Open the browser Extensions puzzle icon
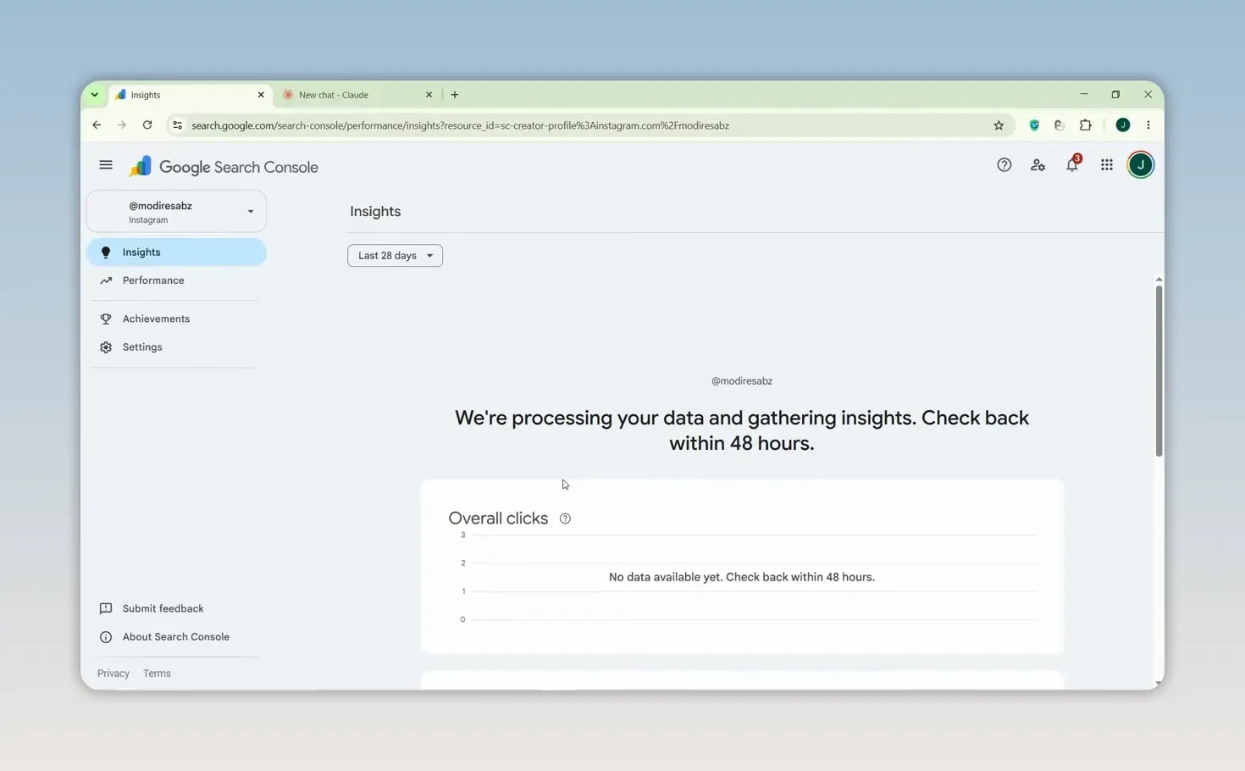Screen dimensions: 1245x771 pos(1085,125)
